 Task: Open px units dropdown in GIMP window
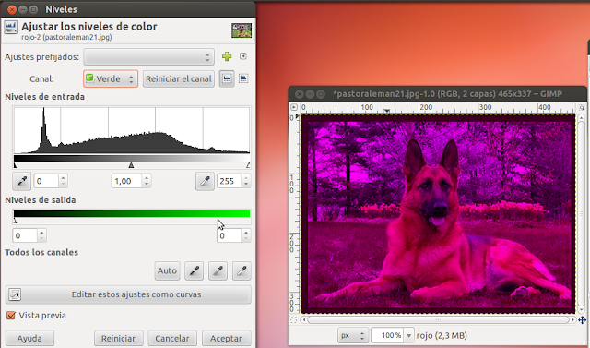[x=353, y=335]
